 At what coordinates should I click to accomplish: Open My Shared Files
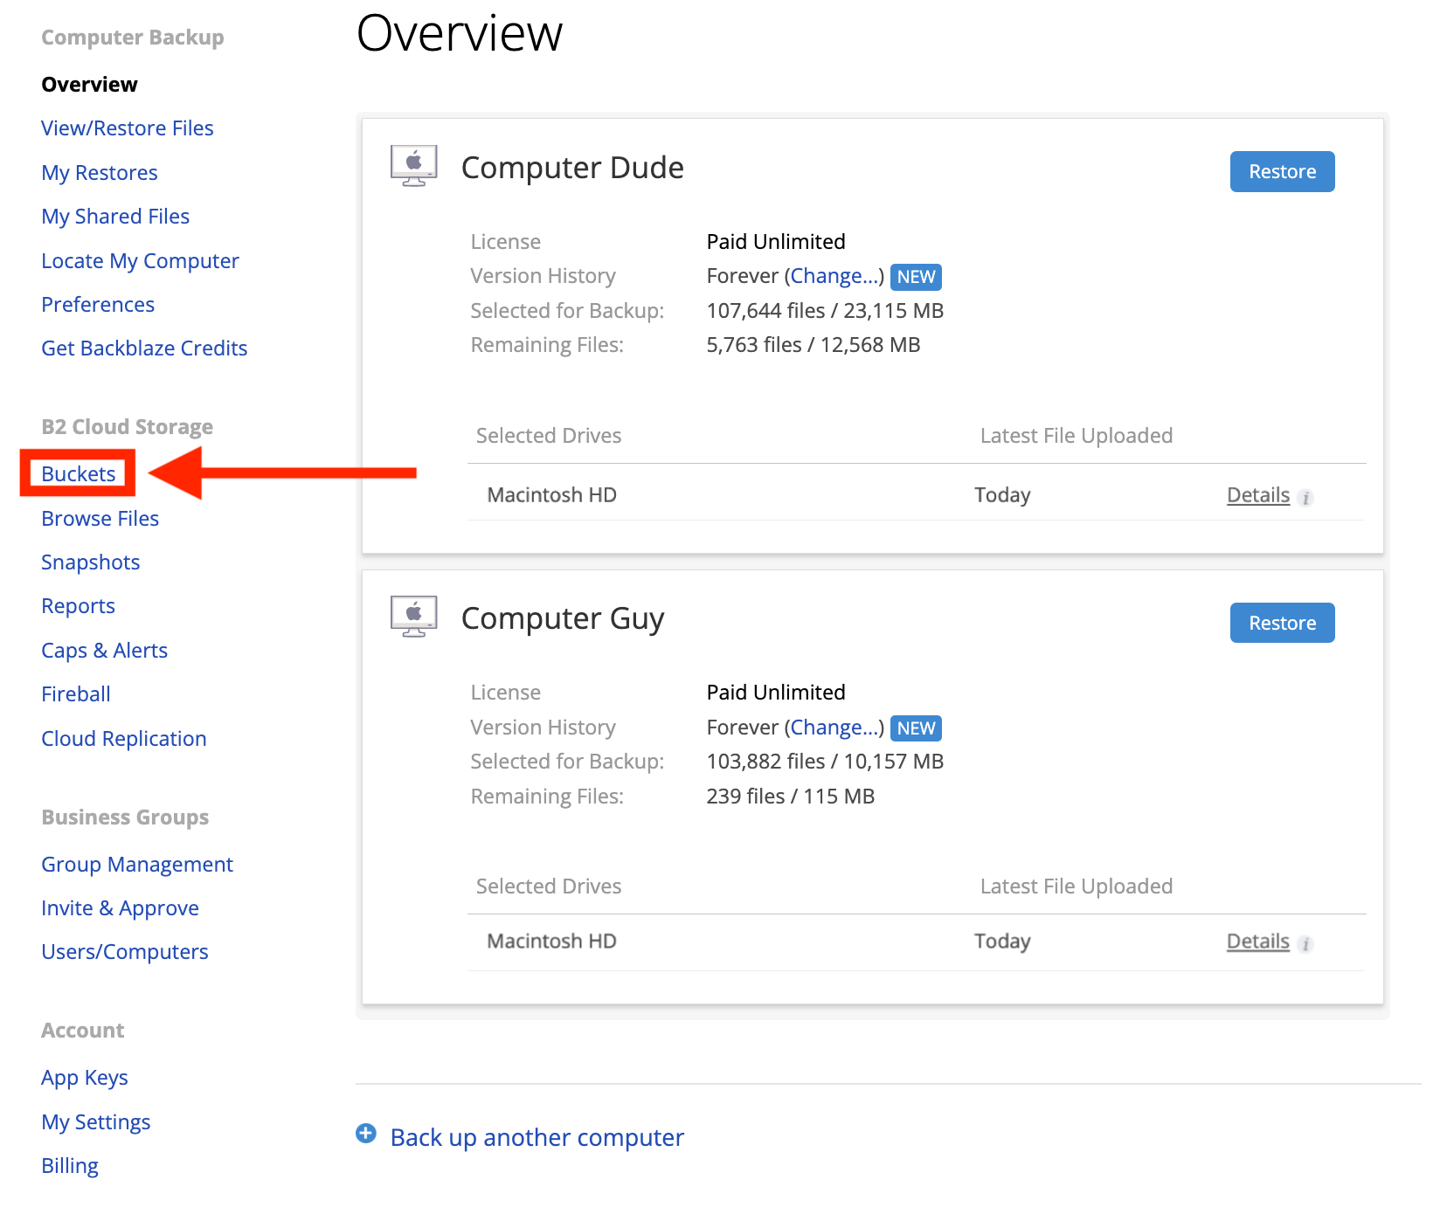point(115,217)
